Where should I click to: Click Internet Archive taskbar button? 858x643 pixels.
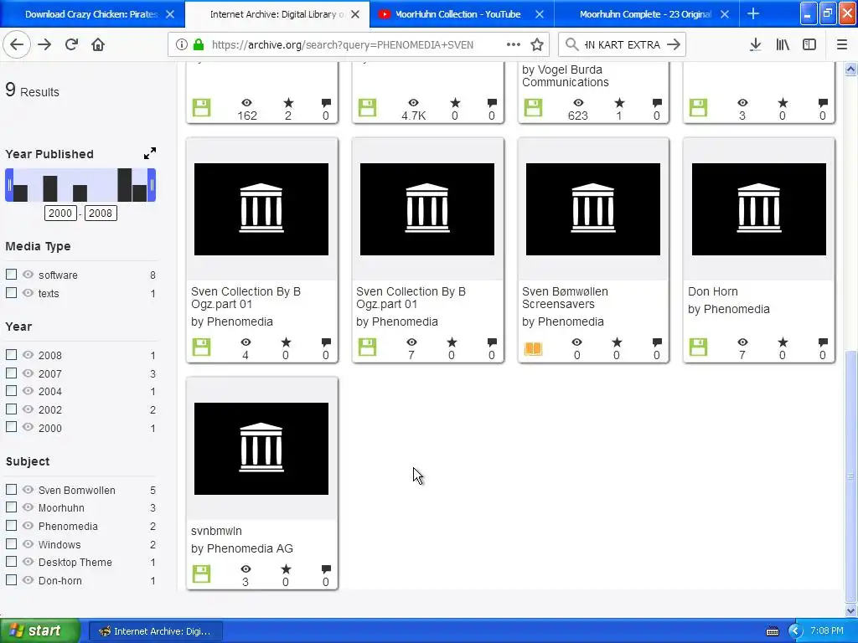156,631
